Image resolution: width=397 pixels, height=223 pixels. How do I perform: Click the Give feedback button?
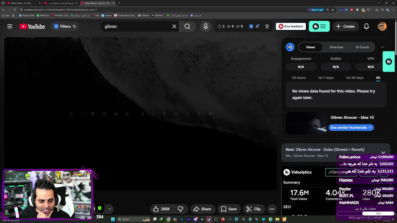pos(291,26)
